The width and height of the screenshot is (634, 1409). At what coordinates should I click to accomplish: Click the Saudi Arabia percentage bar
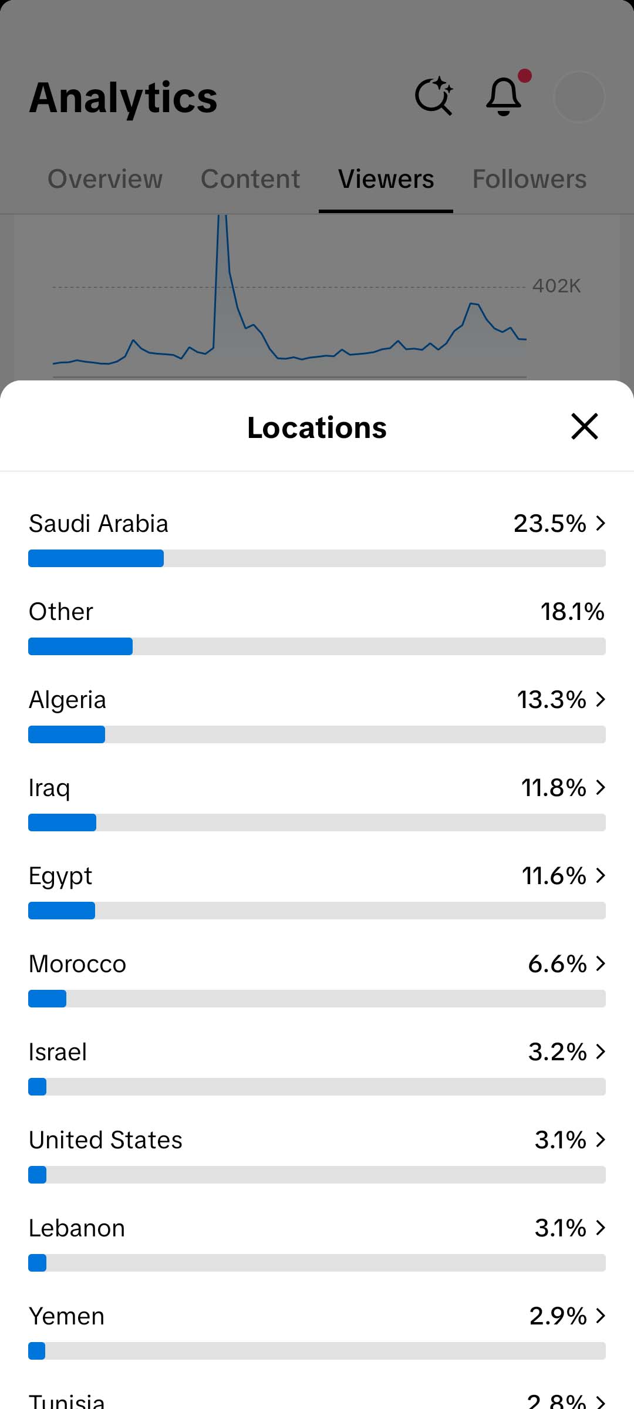pos(317,558)
